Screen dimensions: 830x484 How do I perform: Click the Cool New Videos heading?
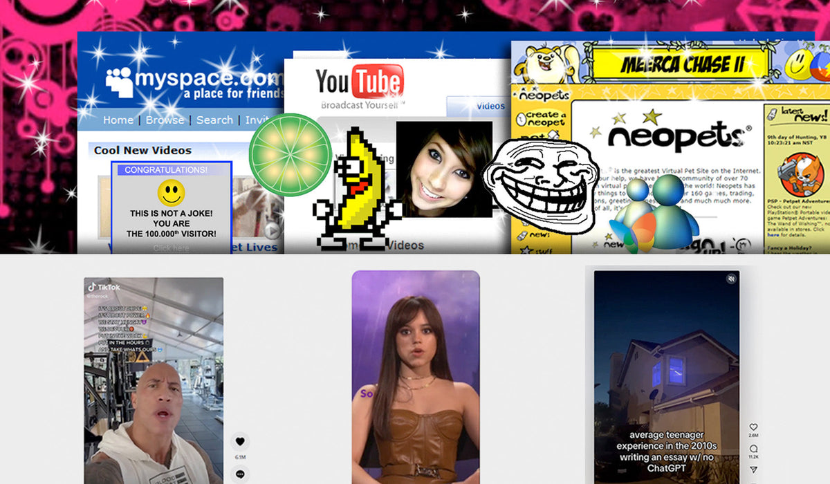tap(142, 150)
